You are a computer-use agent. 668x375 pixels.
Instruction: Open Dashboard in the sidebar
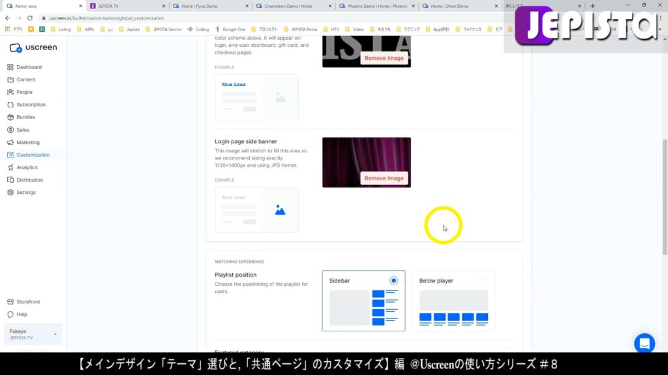[x=29, y=67]
